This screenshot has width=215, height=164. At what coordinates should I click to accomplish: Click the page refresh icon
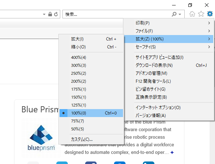tap(56, 14)
